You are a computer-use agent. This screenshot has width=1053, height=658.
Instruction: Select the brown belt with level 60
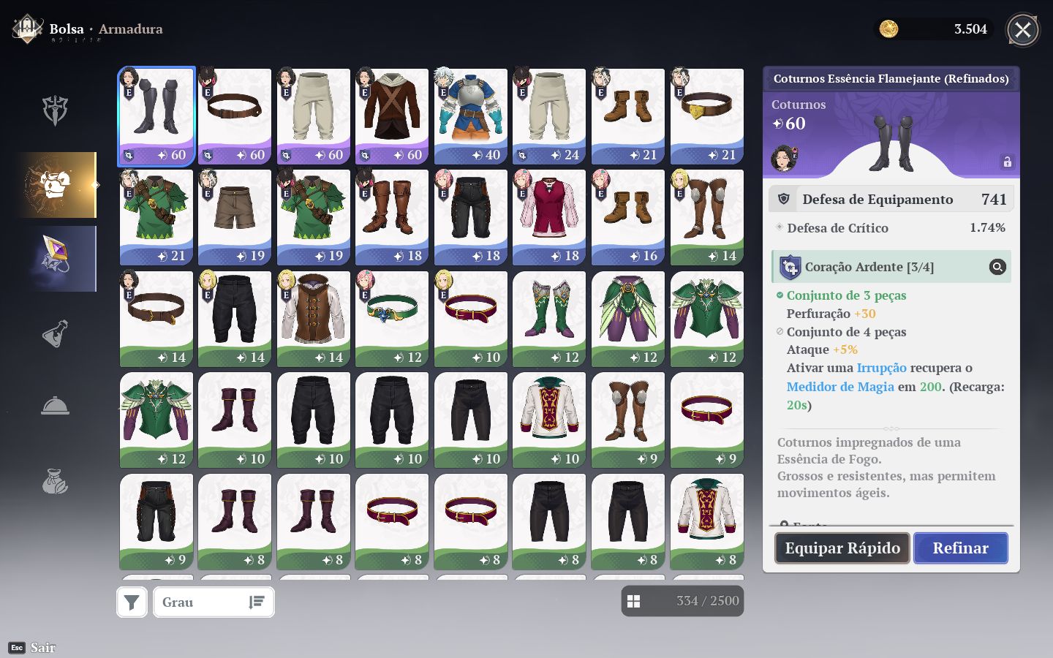click(x=235, y=117)
